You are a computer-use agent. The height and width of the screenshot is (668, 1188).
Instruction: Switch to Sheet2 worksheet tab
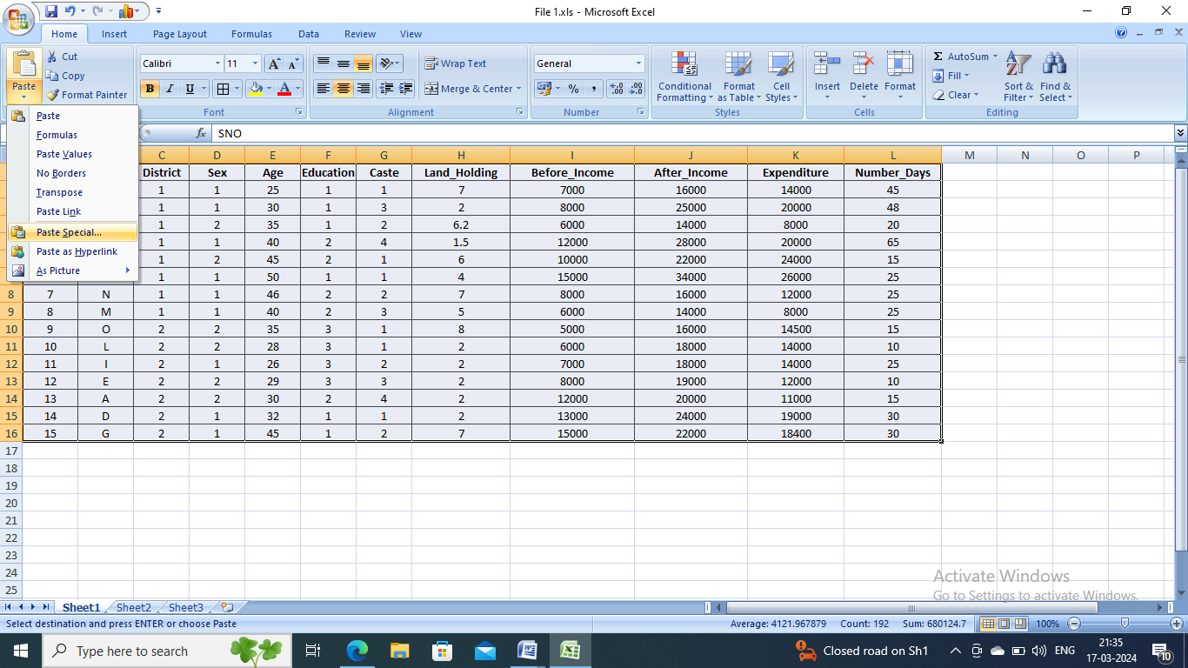click(x=134, y=608)
